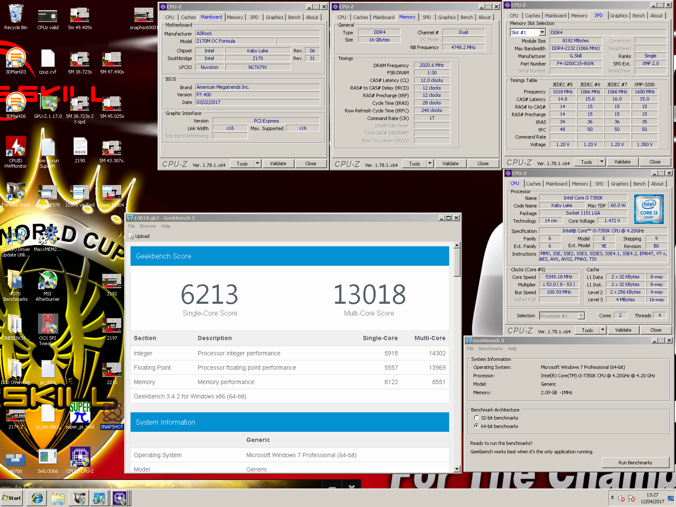Click Close in the Memory CPU-Z window
The width and height of the screenshot is (676, 507).
tap(483, 164)
